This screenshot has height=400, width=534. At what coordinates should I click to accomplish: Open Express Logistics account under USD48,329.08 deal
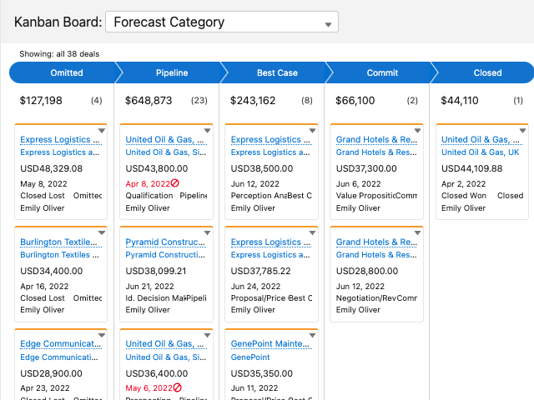tap(60, 152)
